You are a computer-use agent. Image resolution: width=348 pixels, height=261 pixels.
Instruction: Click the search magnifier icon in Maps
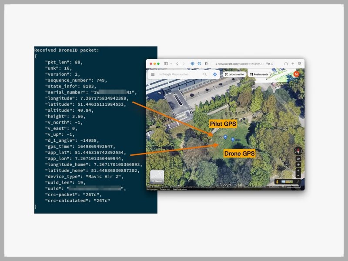point(204,74)
